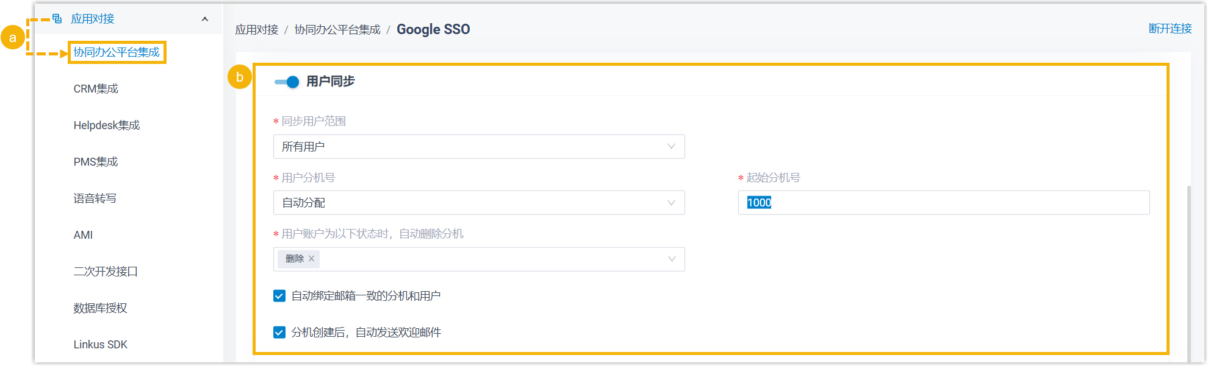Open the 用户分机号 dropdown showing 自动分配
1208x366 pixels.
[478, 203]
